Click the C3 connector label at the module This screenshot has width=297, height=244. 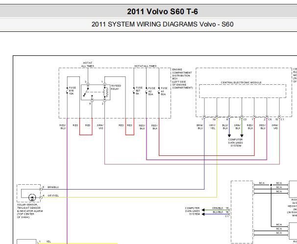(x=245, y=120)
